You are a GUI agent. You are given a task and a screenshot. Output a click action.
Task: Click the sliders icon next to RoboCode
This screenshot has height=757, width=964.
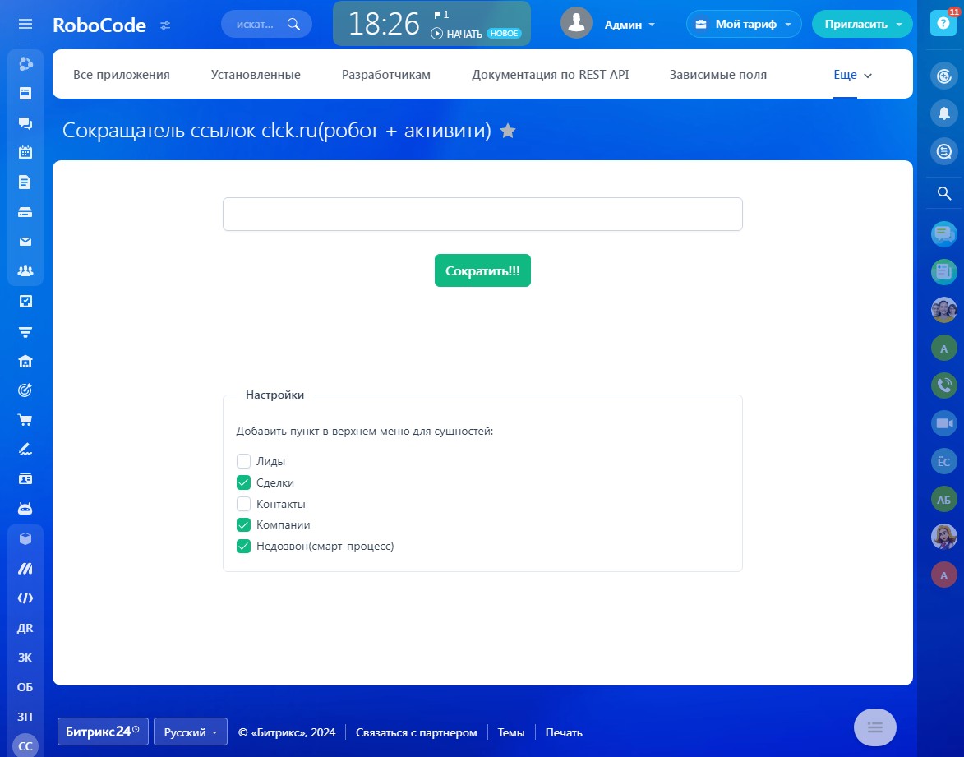[165, 25]
